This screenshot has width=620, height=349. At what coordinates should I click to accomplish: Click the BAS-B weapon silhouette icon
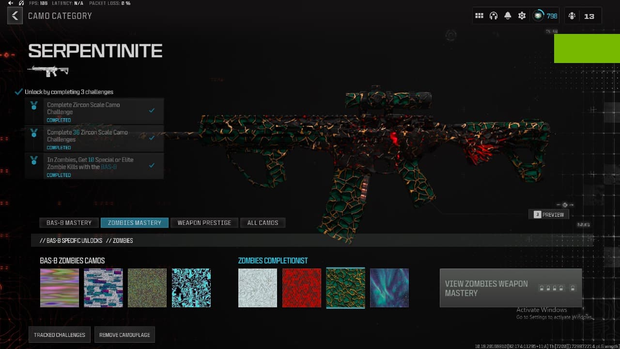[48, 71]
